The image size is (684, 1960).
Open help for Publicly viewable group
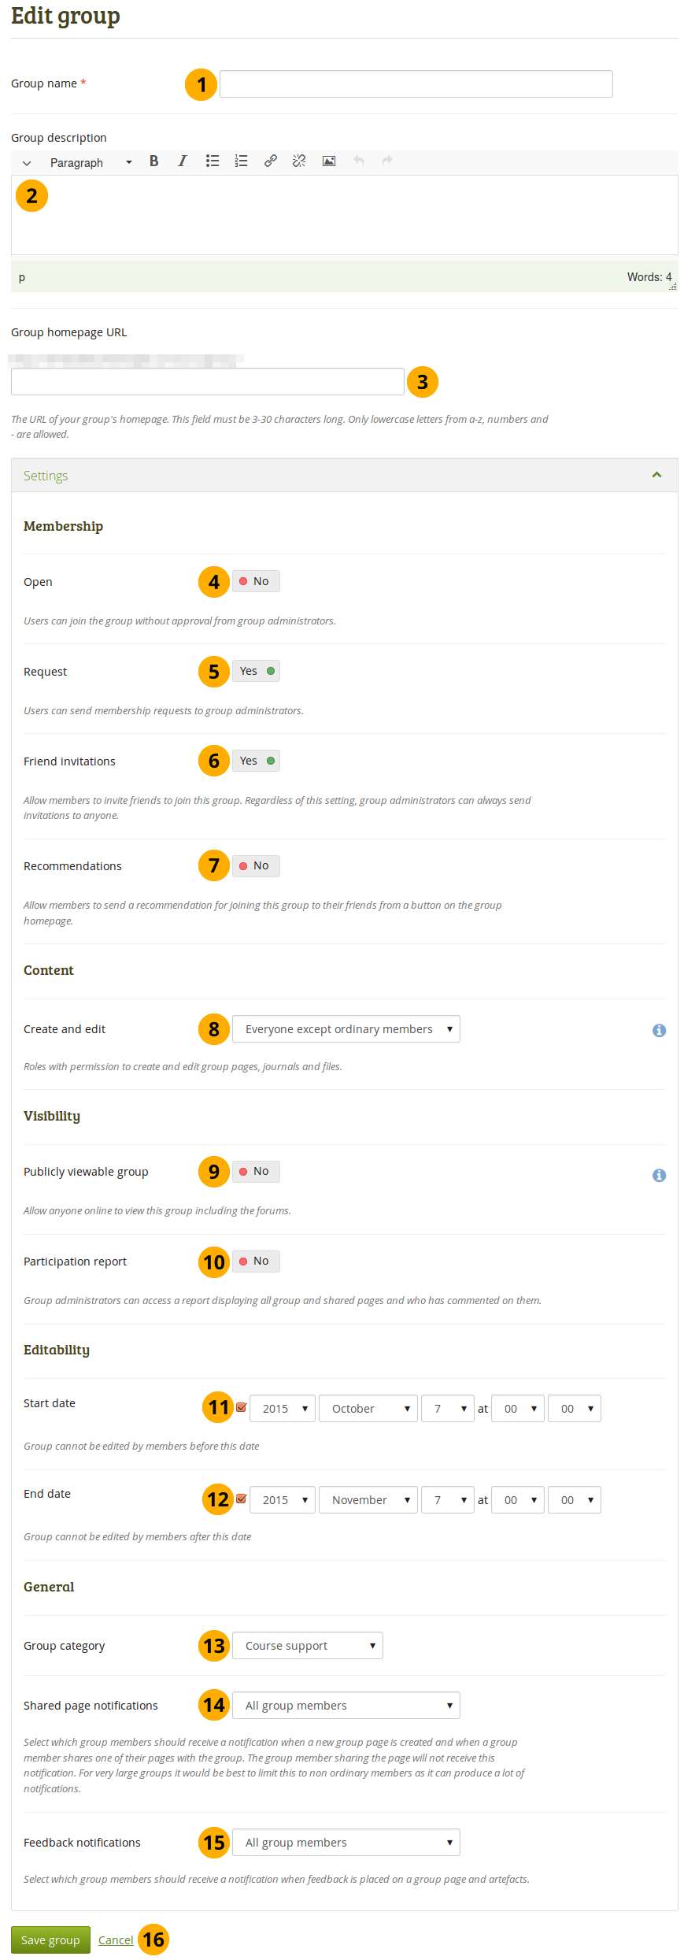659,1175
